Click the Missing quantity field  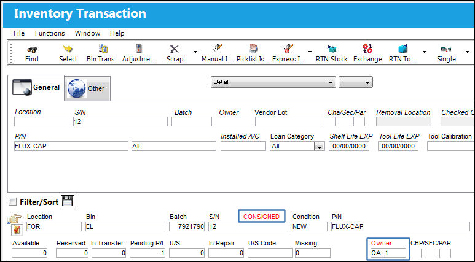[313, 253]
